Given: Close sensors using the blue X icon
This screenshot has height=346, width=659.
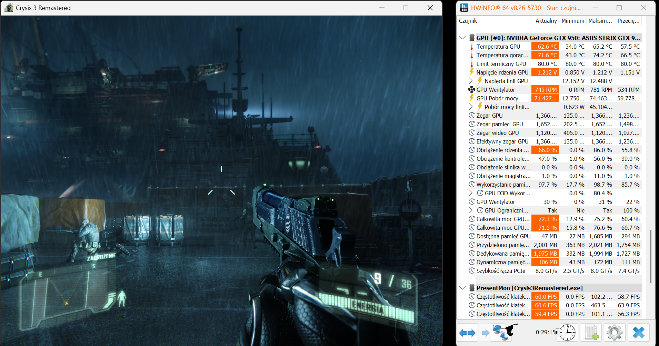Looking at the screenshot, I should (638, 333).
